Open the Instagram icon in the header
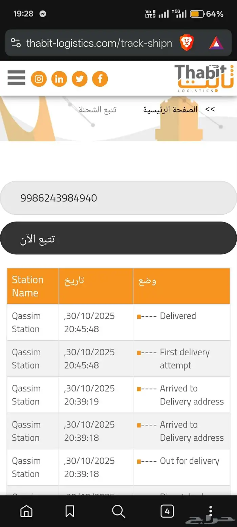The height and width of the screenshot is (527, 237). tap(39, 78)
